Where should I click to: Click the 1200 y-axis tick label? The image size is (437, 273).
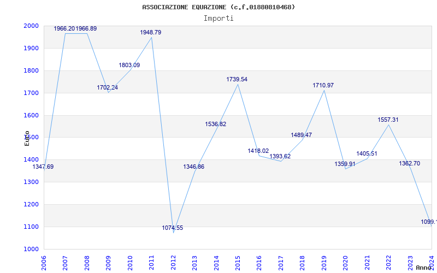pyautogui.click(x=31, y=204)
